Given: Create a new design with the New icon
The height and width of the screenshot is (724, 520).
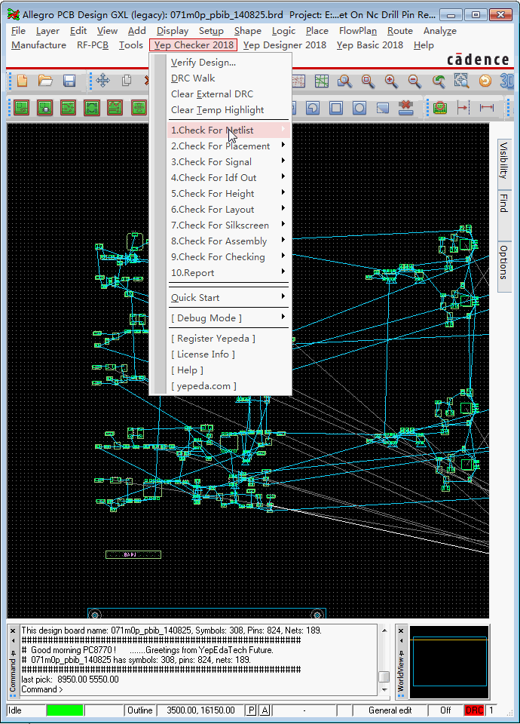Looking at the screenshot, I should 22,81.
